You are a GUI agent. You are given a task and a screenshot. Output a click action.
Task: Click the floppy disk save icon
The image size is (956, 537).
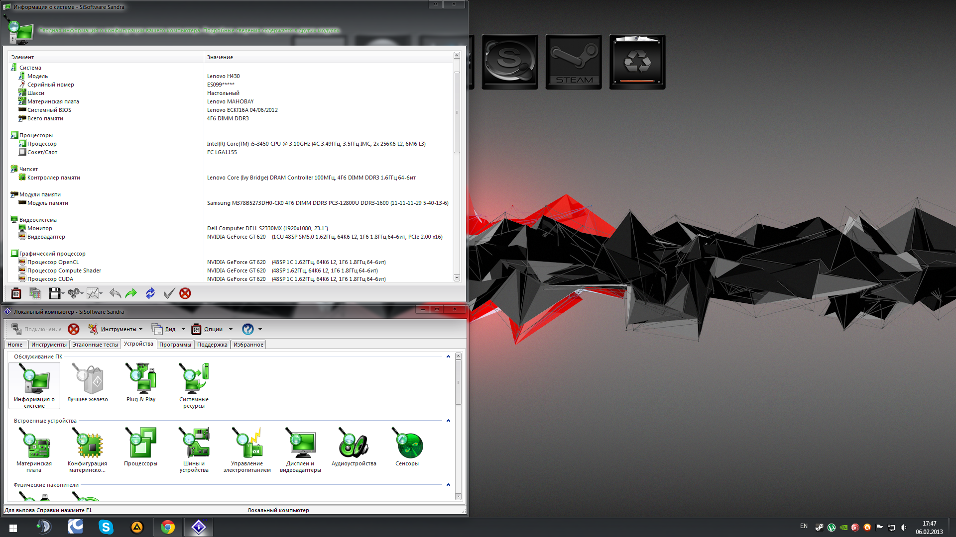(x=54, y=293)
